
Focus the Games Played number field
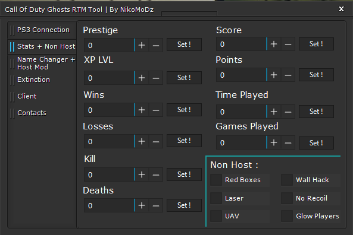coord(241,142)
